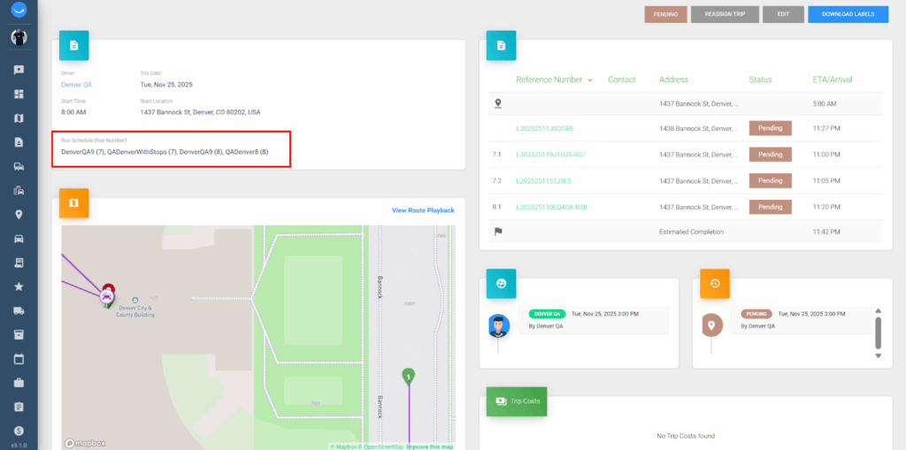
Task: Click the finish flag icon in table
Action: pos(498,232)
